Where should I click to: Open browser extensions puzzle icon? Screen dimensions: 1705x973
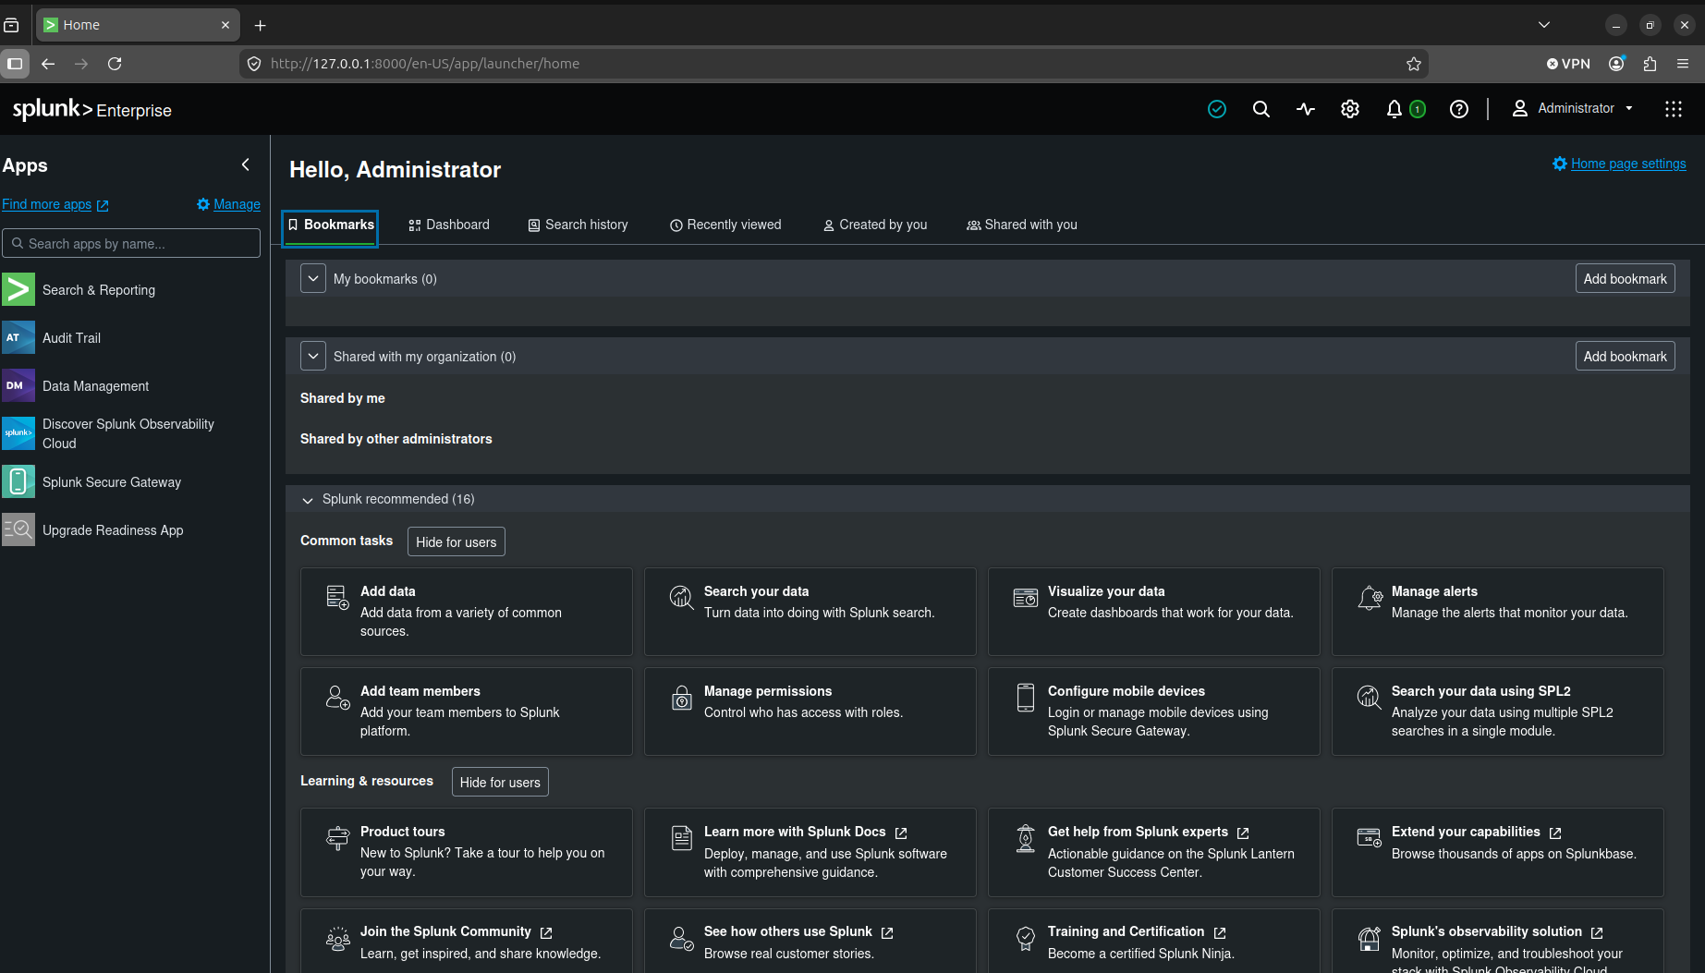[x=1650, y=64]
